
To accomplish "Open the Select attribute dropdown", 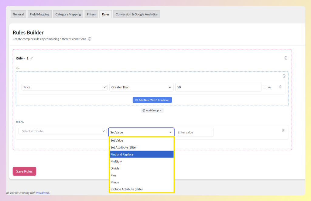I will coord(63,131).
